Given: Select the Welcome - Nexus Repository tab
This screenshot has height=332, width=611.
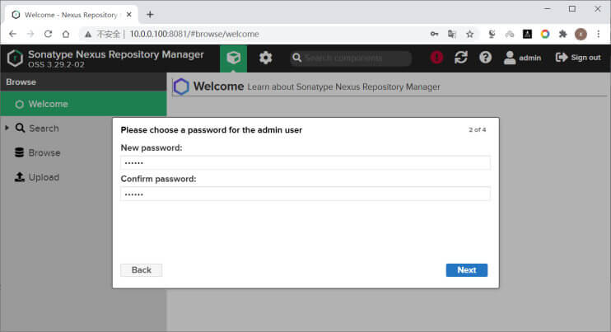Looking at the screenshot, I should [x=71, y=15].
